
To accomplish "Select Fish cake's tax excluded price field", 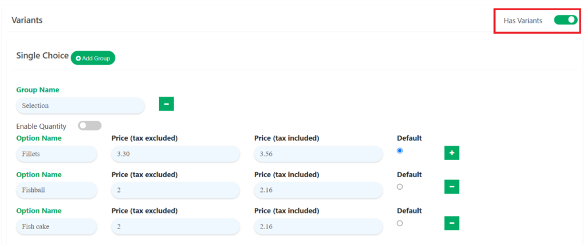I will pyautogui.click(x=175, y=227).
